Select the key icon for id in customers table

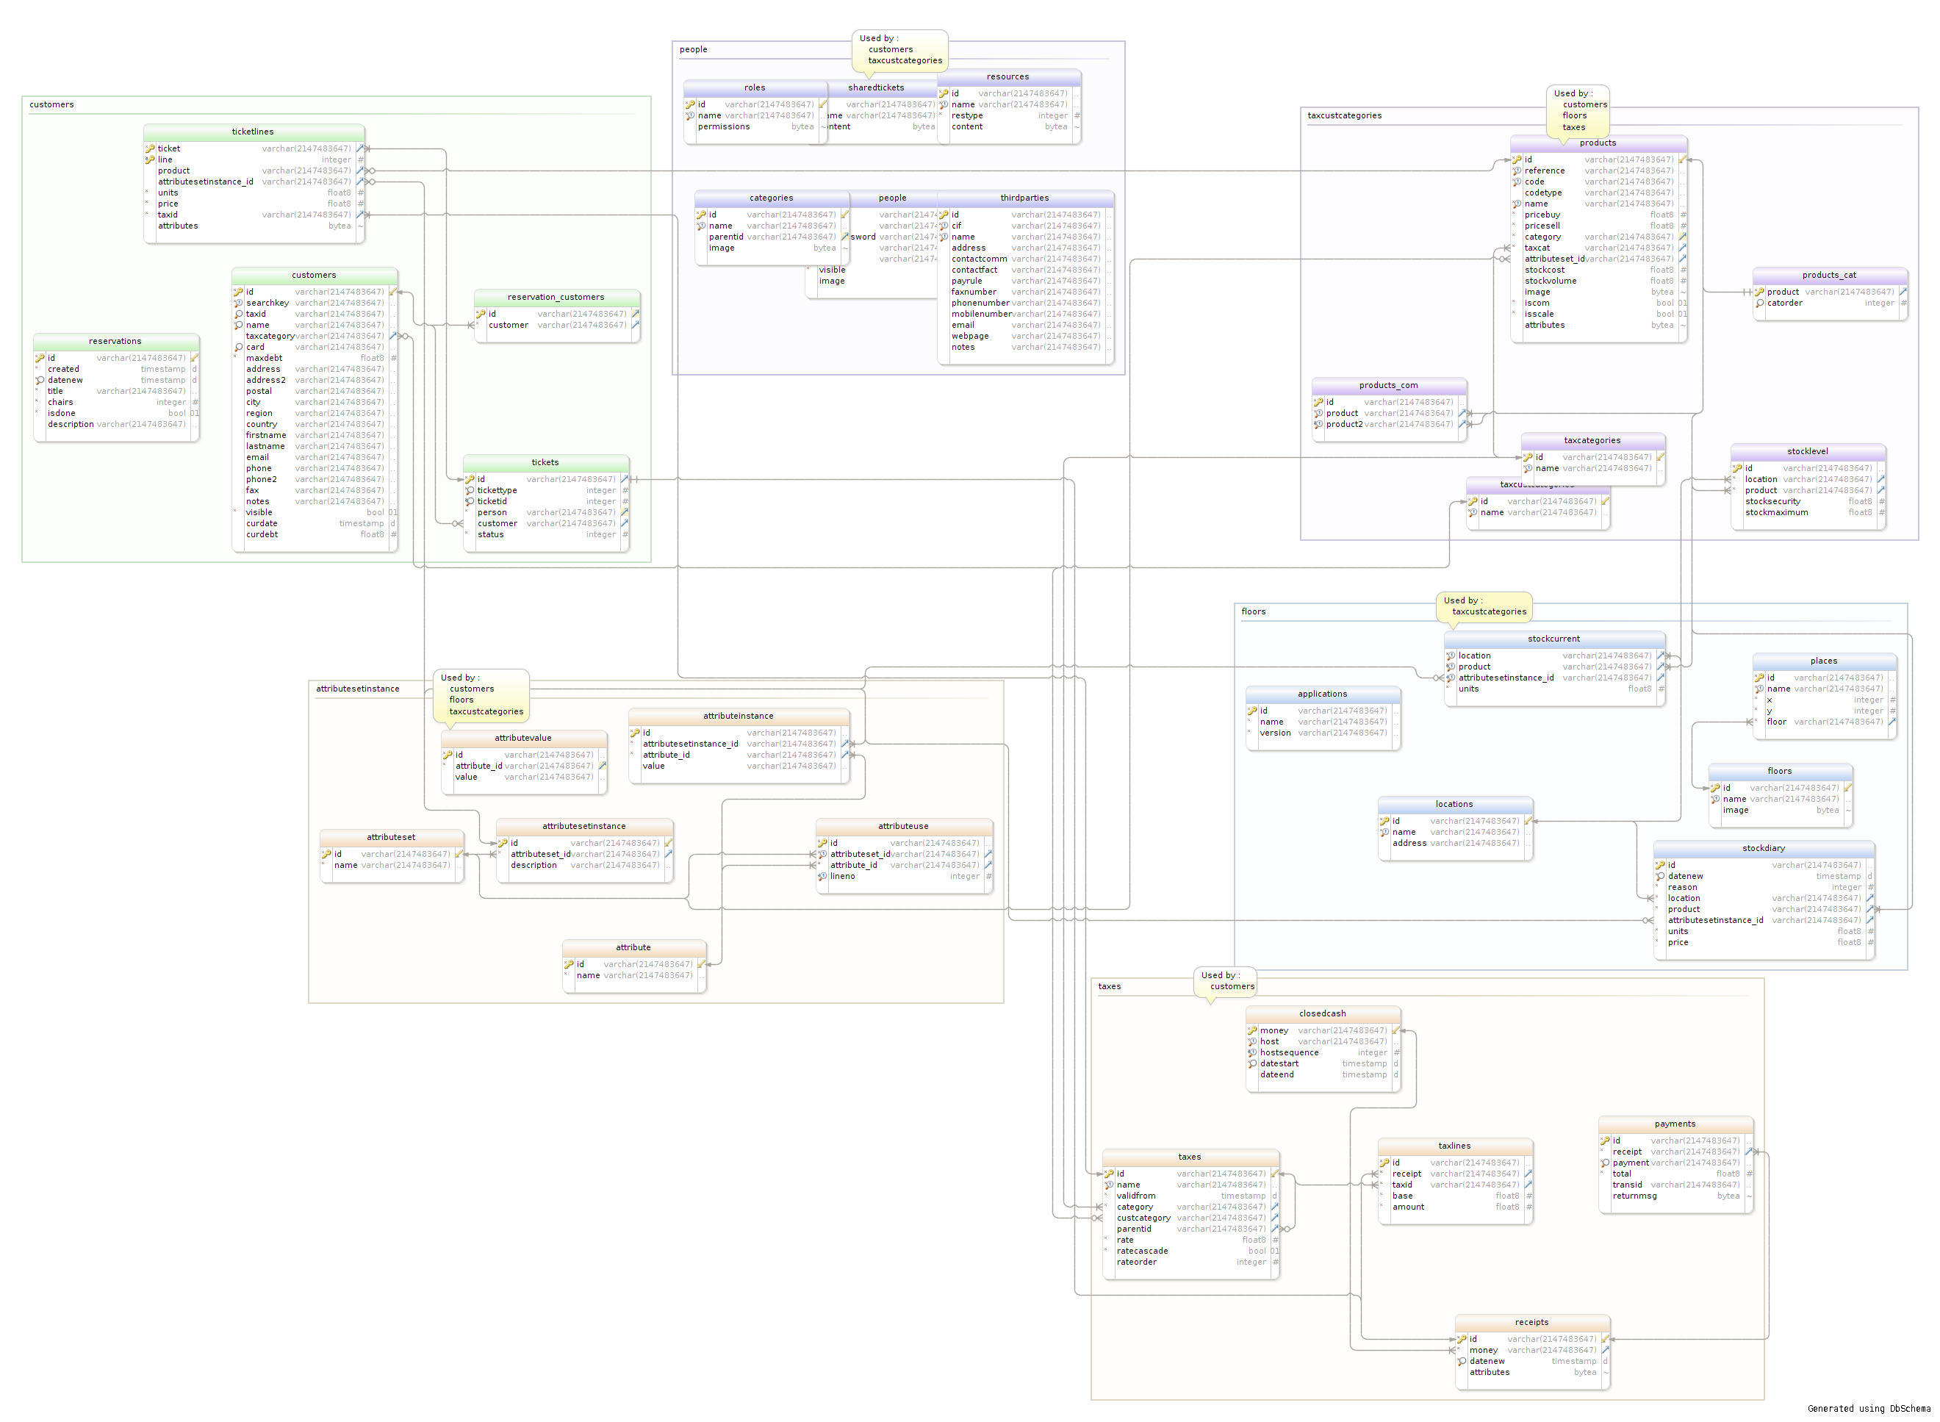pos(238,292)
